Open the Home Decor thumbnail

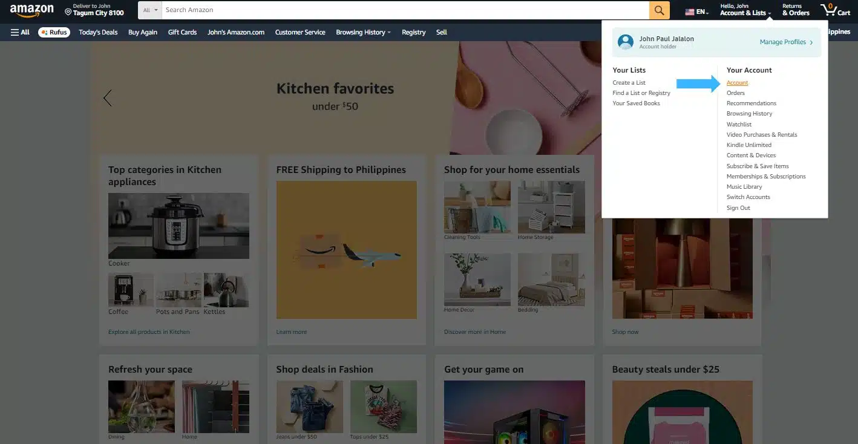coord(477,279)
